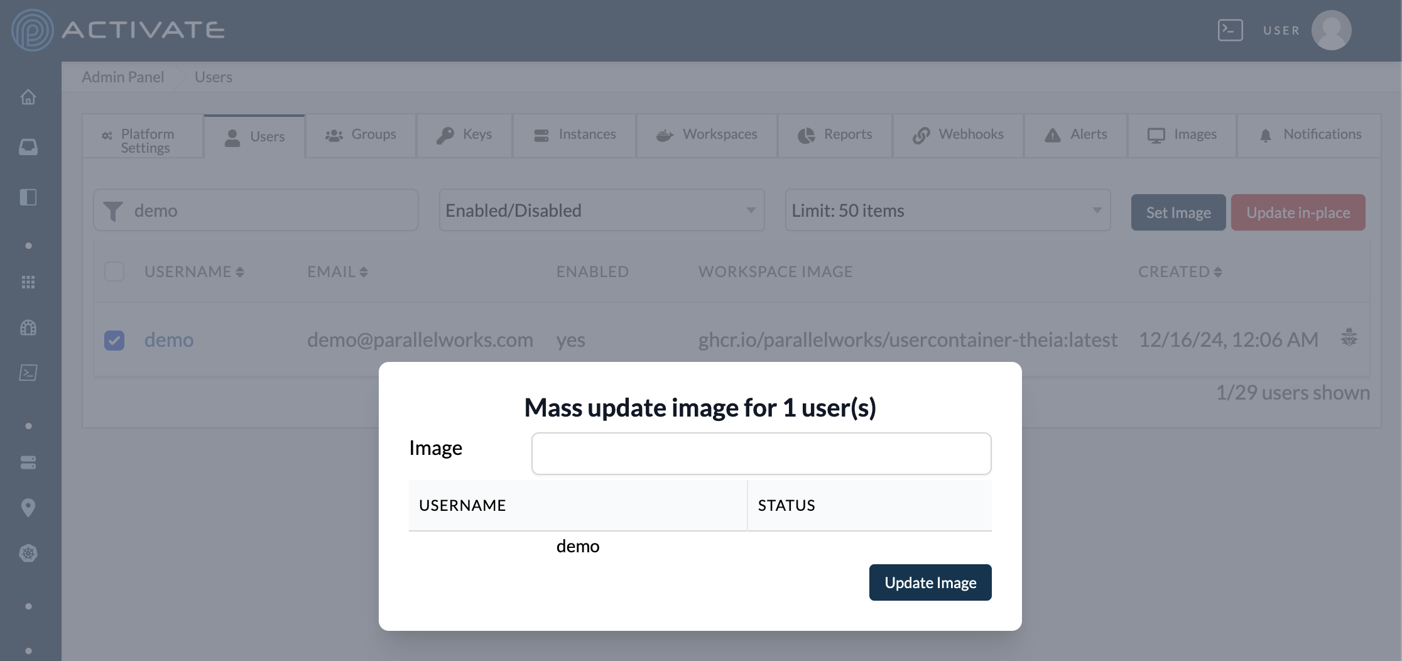Open the Images tab
The image size is (1402, 661).
click(x=1182, y=135)
